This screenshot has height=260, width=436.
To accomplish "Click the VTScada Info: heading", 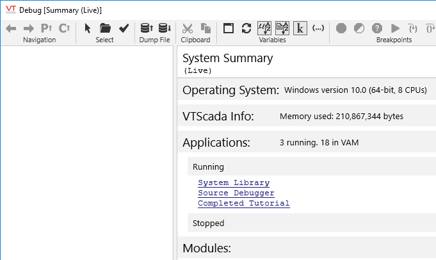I will (x=218, y=117).
